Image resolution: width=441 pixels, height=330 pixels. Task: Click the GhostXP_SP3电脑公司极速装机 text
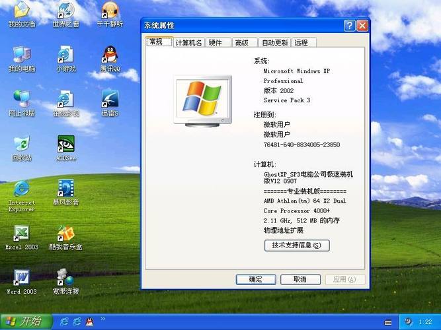point(308,174)
